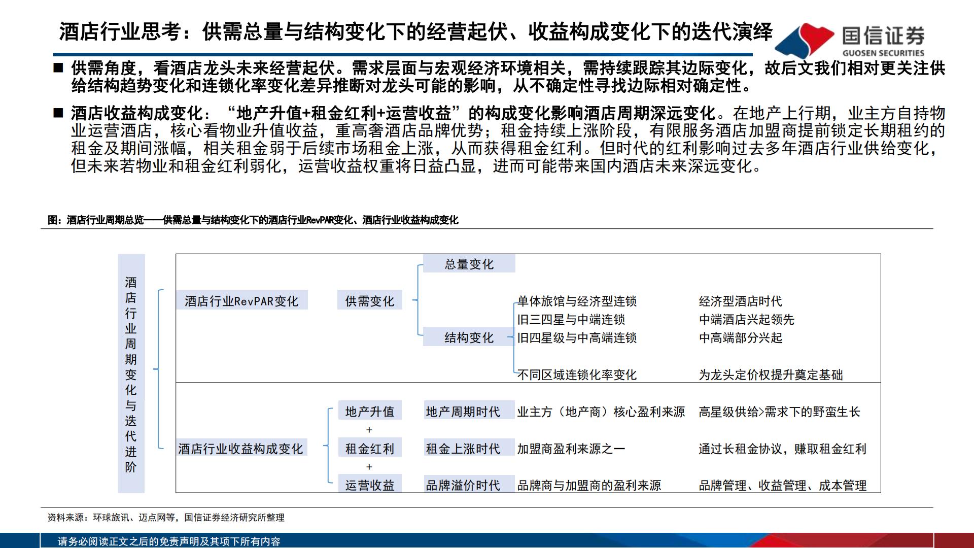The height and width of the screenshot is (548, 974).
Task: Select the text 旧四星级与中高端连锁
Action: click(x=577, y=337)
